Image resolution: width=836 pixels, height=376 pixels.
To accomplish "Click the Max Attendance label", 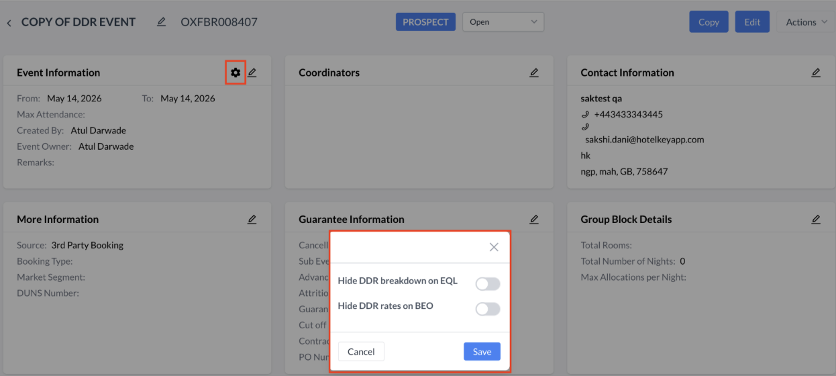I will click(51, 115).
